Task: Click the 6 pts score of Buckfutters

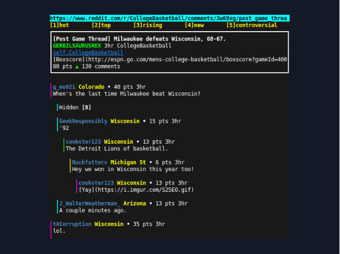Action: (164, 162)
